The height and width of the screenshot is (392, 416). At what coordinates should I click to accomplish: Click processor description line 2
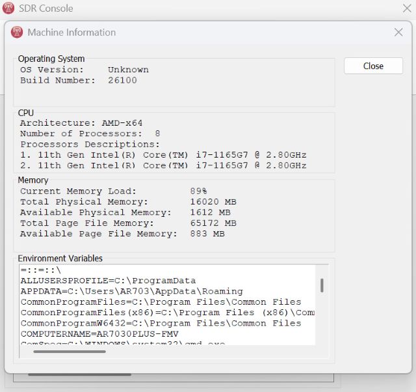pyautogui.click(x=163, y=165)
